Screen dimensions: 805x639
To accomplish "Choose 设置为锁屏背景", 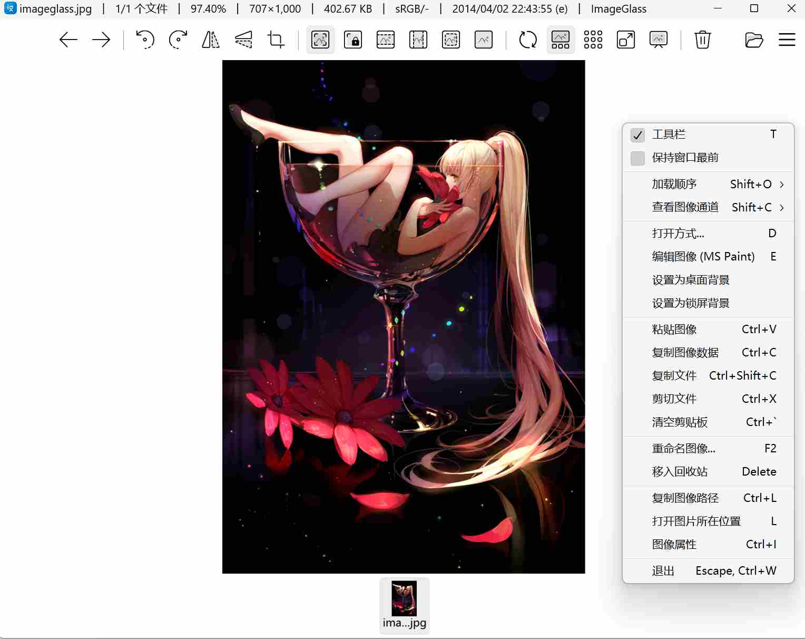I will point(708,303).
